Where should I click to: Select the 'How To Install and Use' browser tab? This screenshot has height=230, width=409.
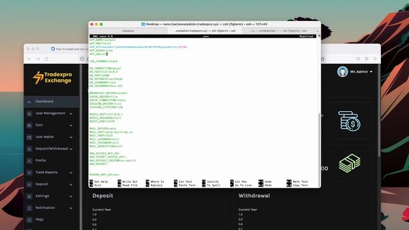click(x=69, y=49)
